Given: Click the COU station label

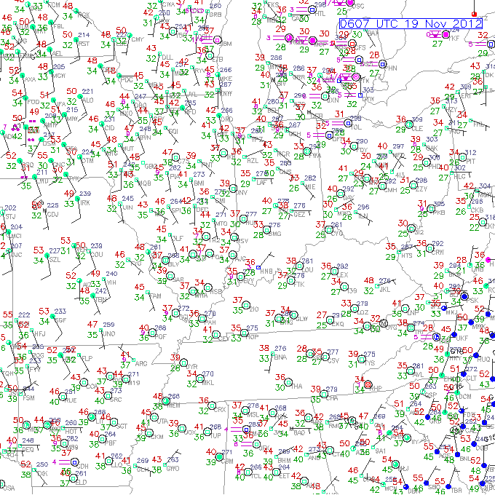Looking at the screenshot, I should click(x=96, y=255).
